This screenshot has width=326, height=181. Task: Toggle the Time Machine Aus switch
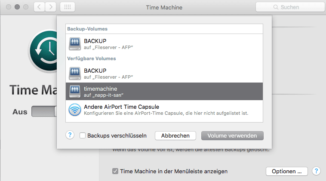click(x=44, y=112)
